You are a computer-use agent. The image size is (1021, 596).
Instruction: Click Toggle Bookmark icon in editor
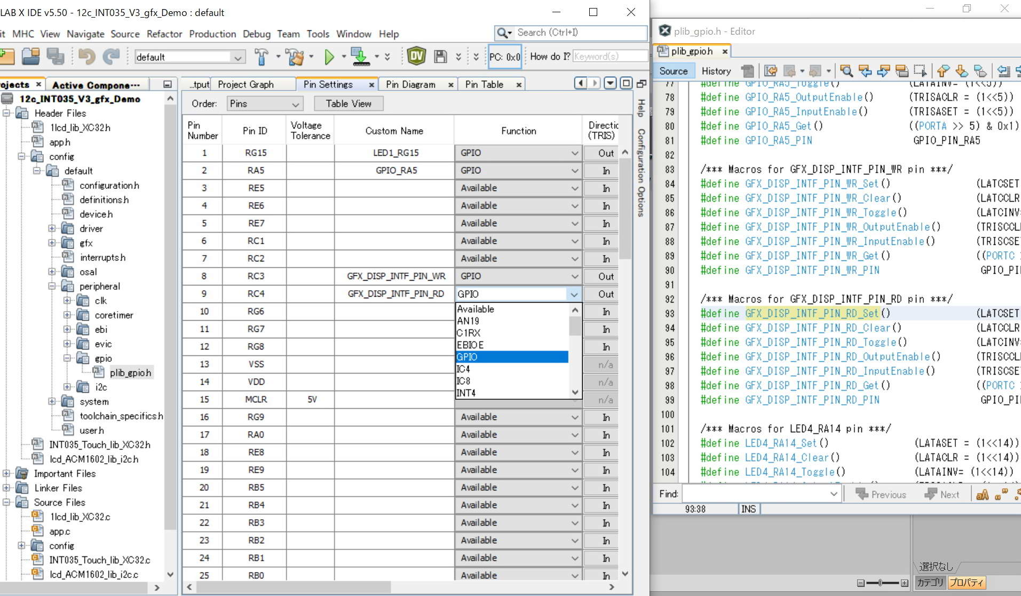(980, 70)
